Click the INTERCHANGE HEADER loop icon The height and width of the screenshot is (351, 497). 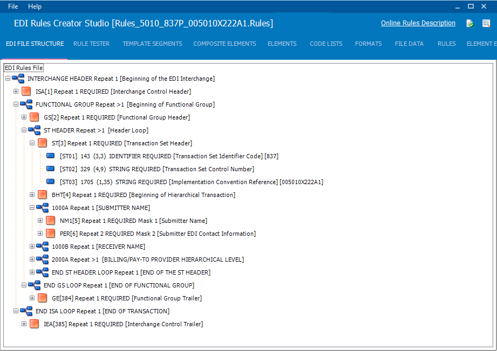point(18,79)
